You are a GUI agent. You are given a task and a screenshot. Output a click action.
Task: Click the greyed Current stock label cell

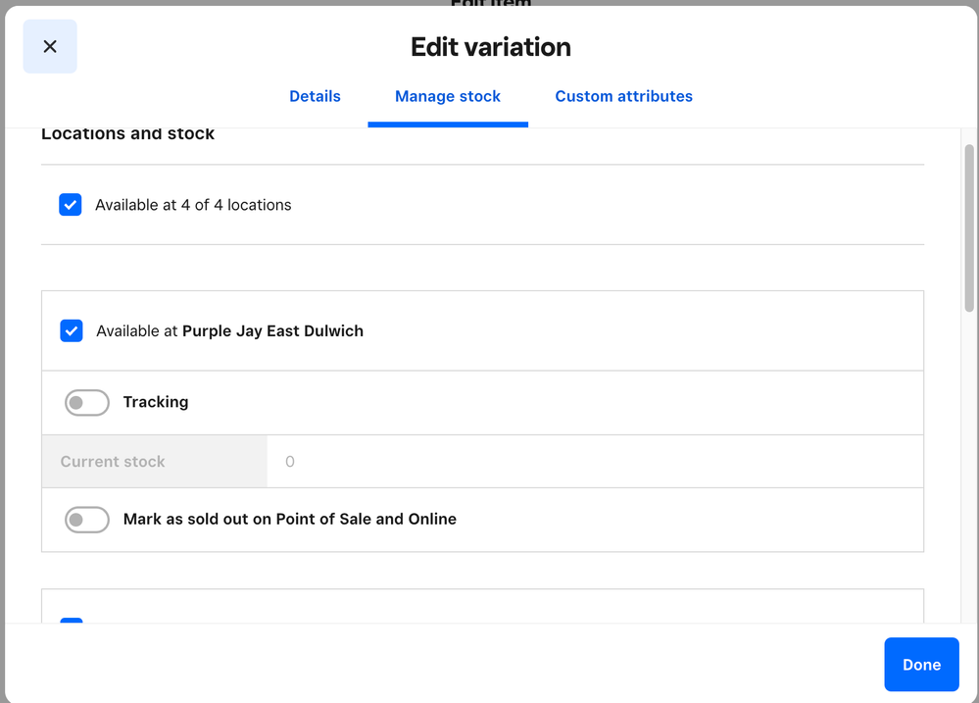pyautogui.click(x=154, y=462)
